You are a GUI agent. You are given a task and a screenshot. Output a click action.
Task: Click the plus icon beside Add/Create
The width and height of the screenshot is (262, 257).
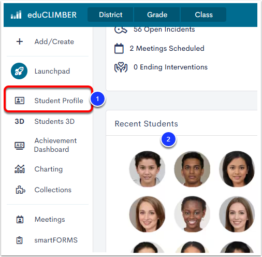(20, 41)
